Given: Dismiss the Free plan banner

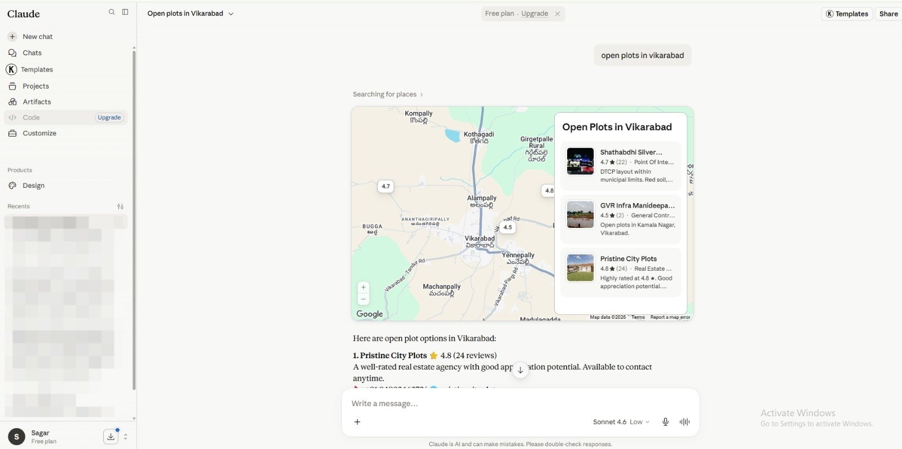Looking at the screenshot, I should pyautogui.click(x=558, y=14).
